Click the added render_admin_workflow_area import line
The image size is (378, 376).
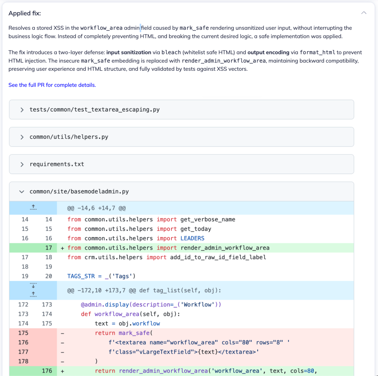pos(168,248)
